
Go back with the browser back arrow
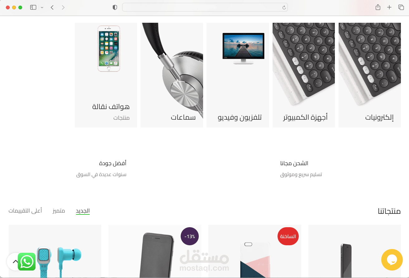coord(52,7)
